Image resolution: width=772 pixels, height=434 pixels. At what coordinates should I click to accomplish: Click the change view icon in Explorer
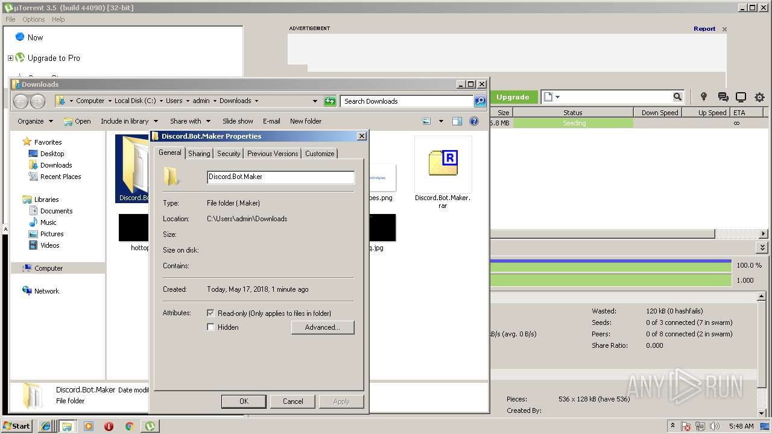[x=426, y=121]
